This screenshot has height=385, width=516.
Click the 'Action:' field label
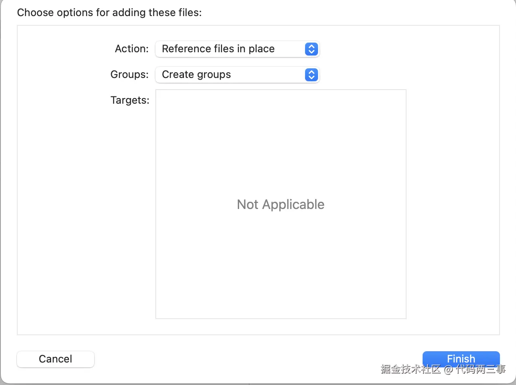tap(132, 49)
